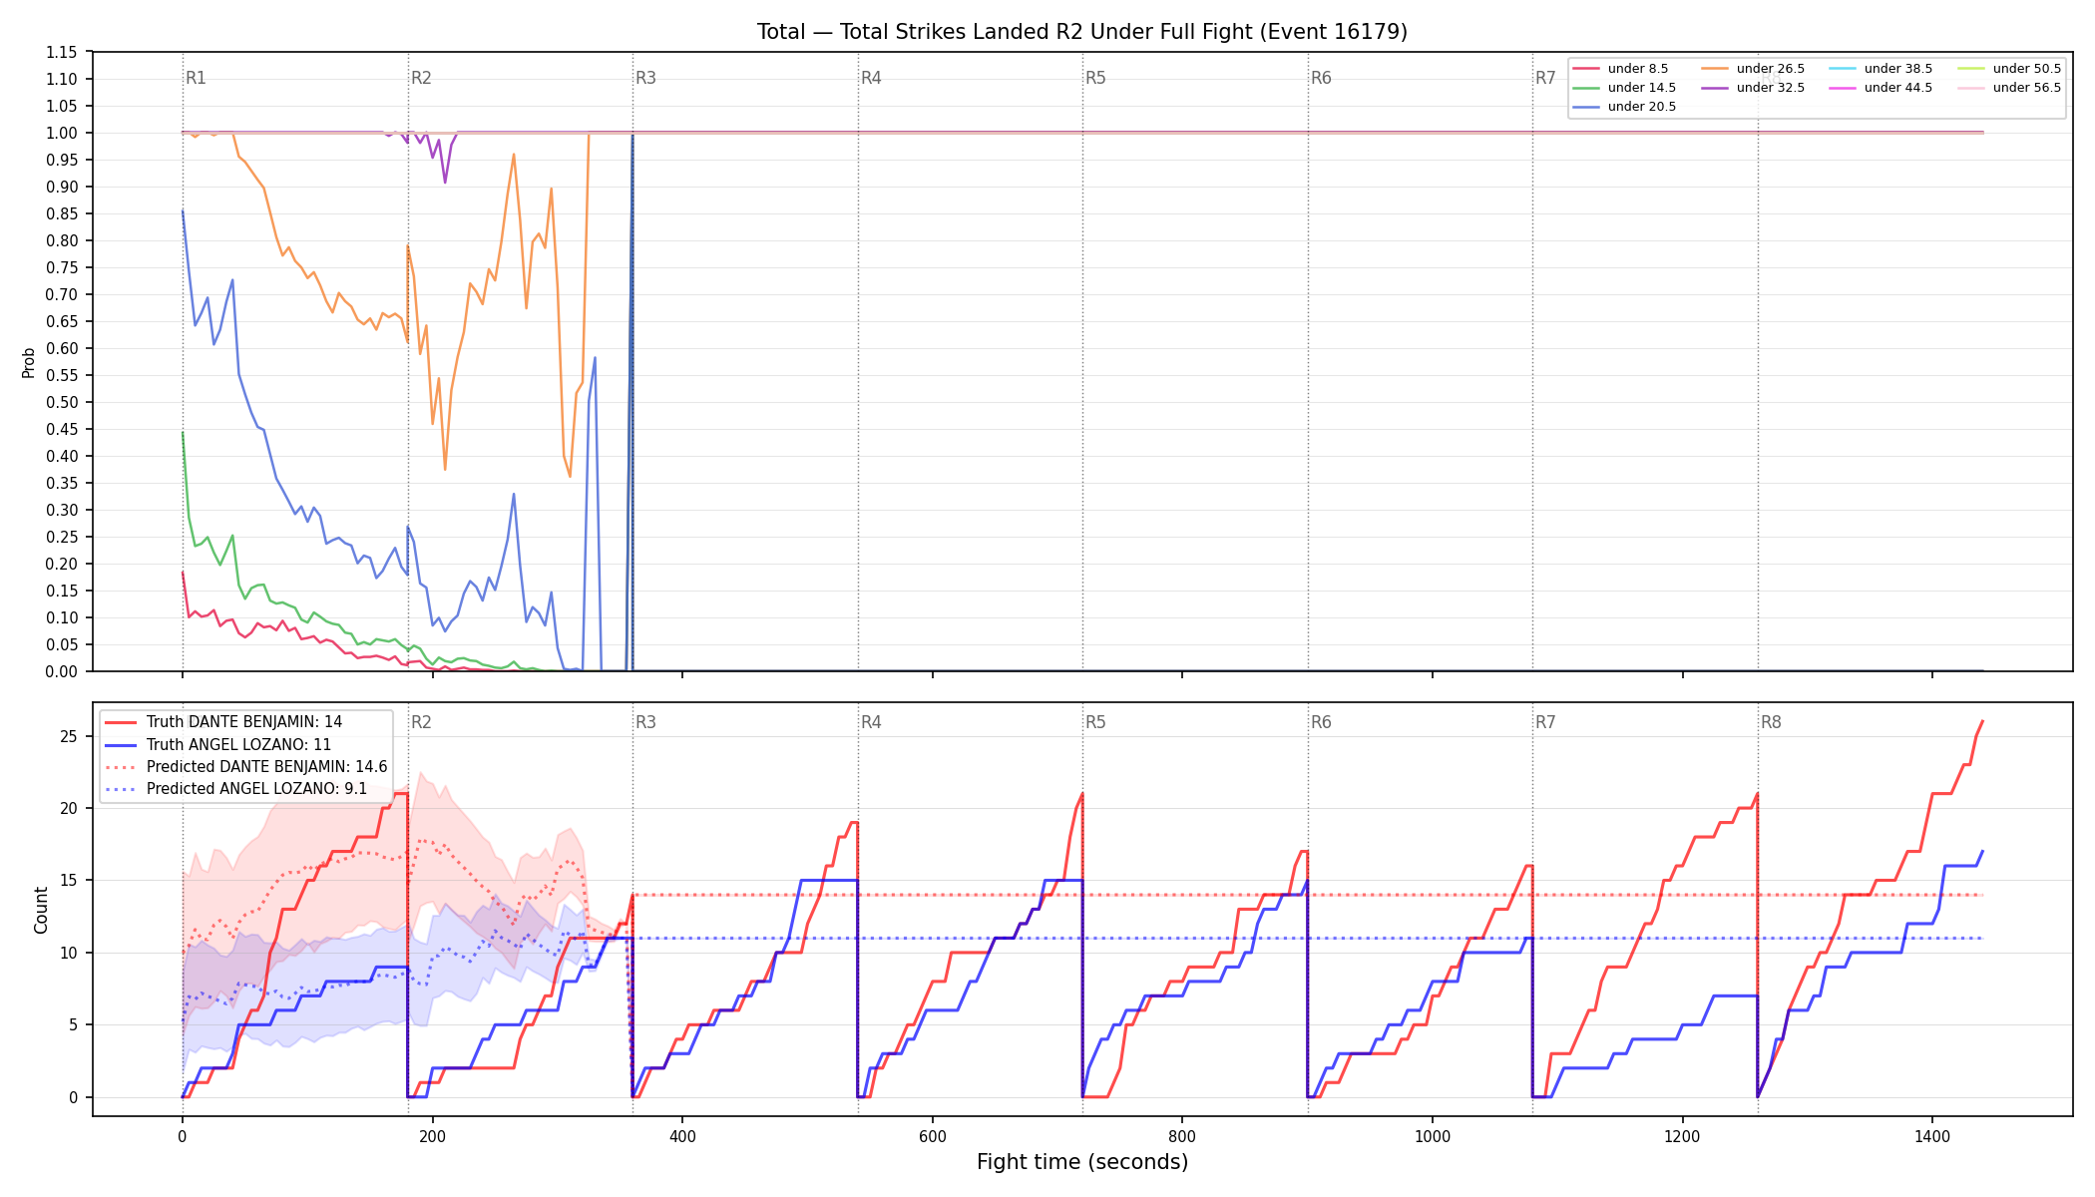Click legend entry 'Predicted DANTE BENJAMIN: 14.6'
Image resolution: width=2095 pixels, height=1197 pixels.
tap(266, 767)
